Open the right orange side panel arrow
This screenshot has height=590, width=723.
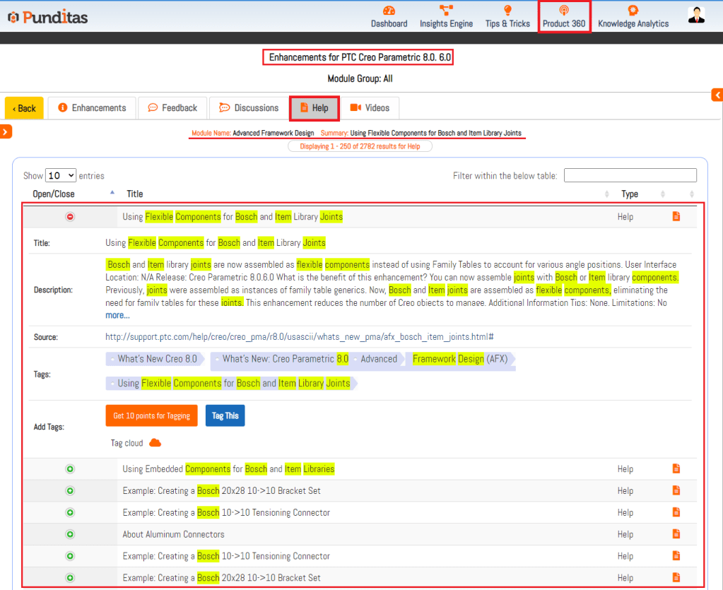[717, 95]
